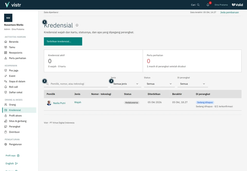Click the people icon beside Tamu
Screen dimensions: 247x171
click(6, 47)
